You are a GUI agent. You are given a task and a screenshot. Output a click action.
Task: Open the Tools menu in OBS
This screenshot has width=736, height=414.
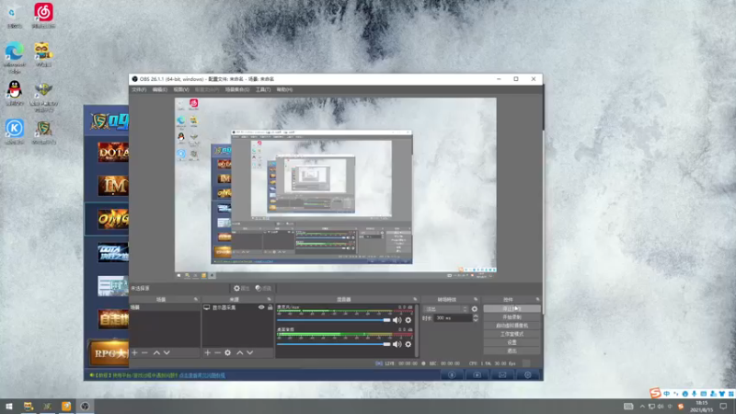(263, 89)
